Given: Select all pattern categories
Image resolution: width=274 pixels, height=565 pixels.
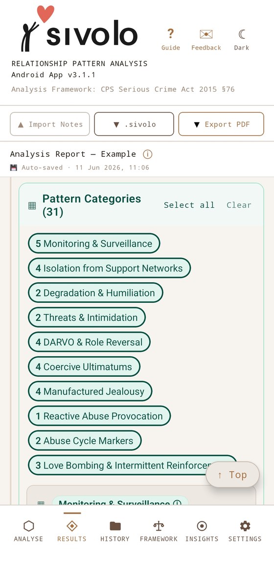Looking at the screenshot, I should (189, 205).
